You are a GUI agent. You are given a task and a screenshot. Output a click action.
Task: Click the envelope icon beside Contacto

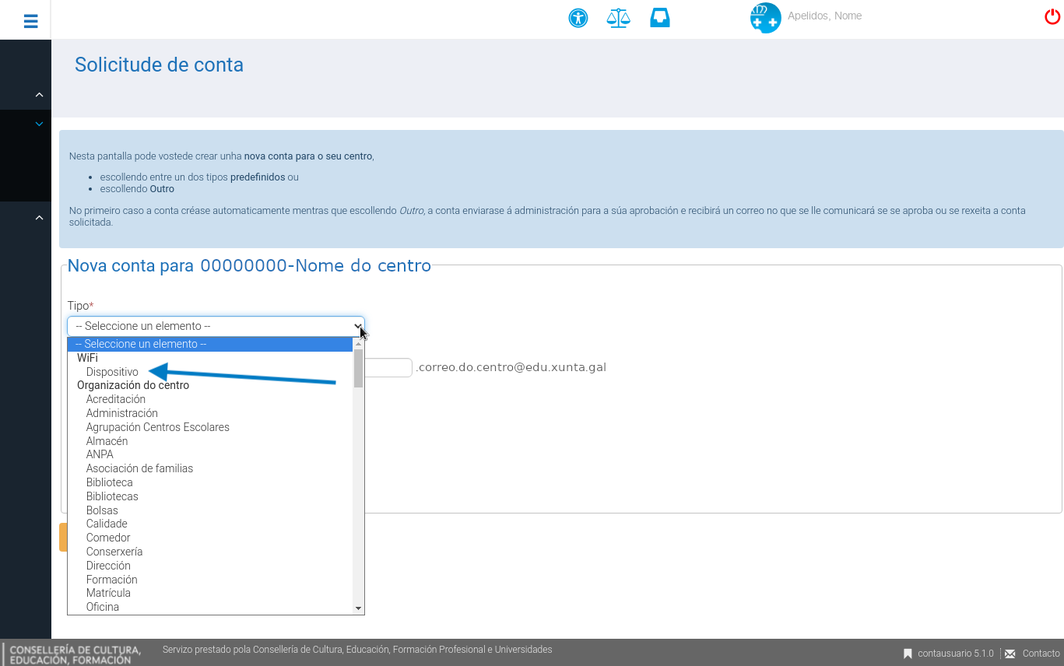(1010, 653)
